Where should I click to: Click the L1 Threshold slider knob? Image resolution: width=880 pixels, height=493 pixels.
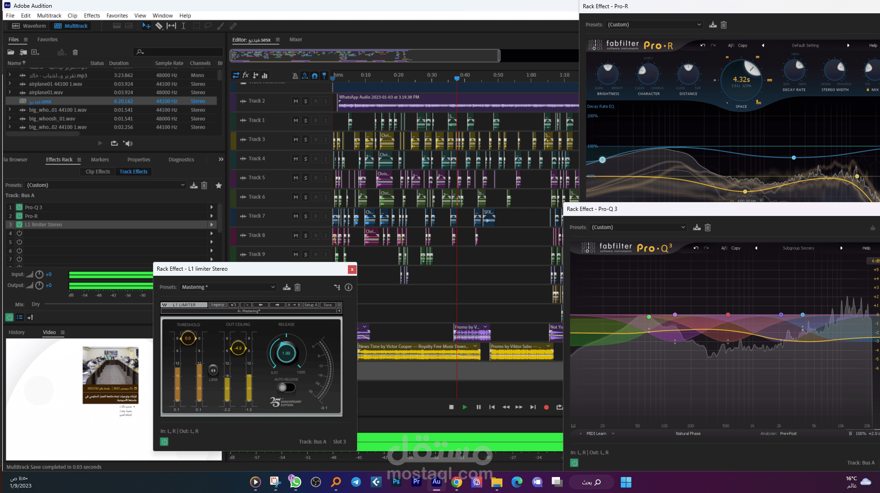(188, 338)
